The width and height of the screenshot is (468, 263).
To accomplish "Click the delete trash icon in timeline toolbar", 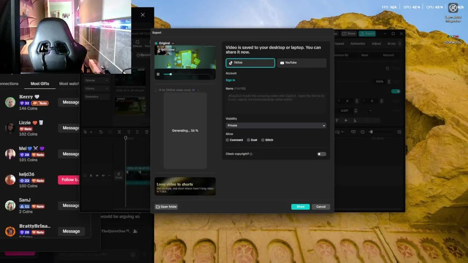I will pos(147,132).
